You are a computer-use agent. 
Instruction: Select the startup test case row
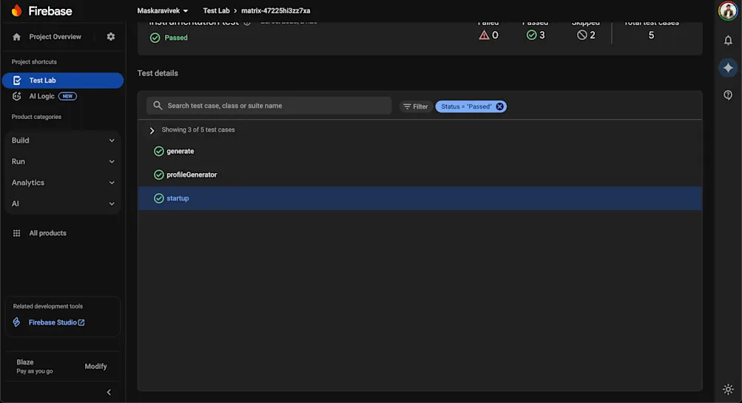419,198
